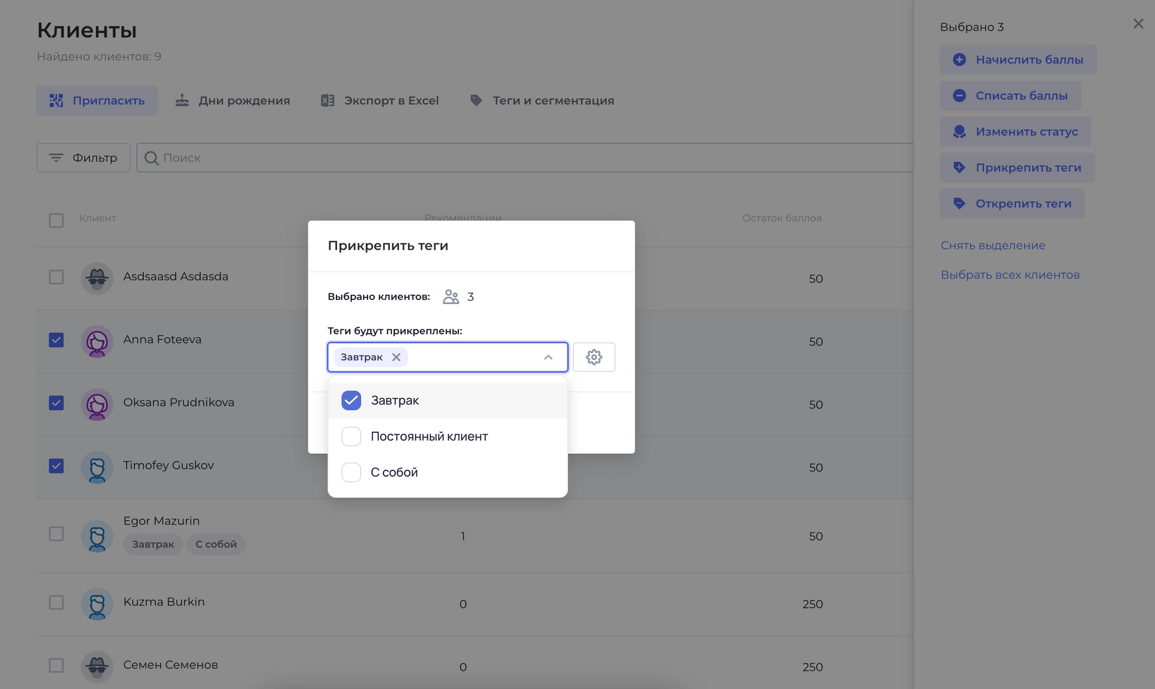
Task: Open Дни рождения section
Action: [x=233, y=100]
